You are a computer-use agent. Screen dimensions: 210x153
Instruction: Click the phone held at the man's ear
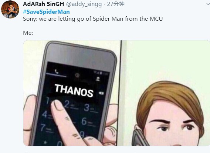pos(139,138)
